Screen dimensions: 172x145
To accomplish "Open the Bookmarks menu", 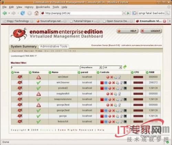I will coord(43,7).
